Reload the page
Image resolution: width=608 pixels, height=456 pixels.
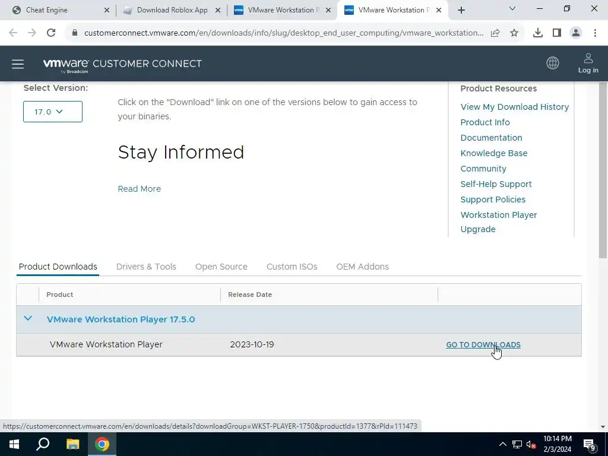point(51,33)
